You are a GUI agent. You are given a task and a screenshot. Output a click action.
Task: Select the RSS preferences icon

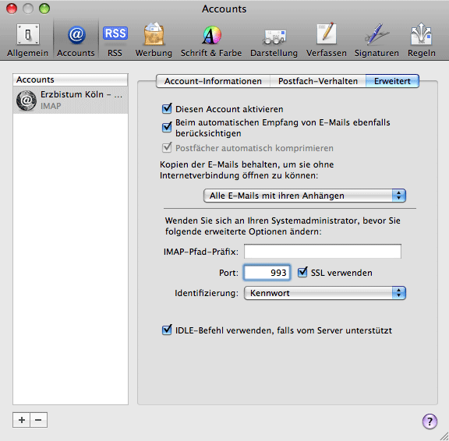tap(115, 40)
